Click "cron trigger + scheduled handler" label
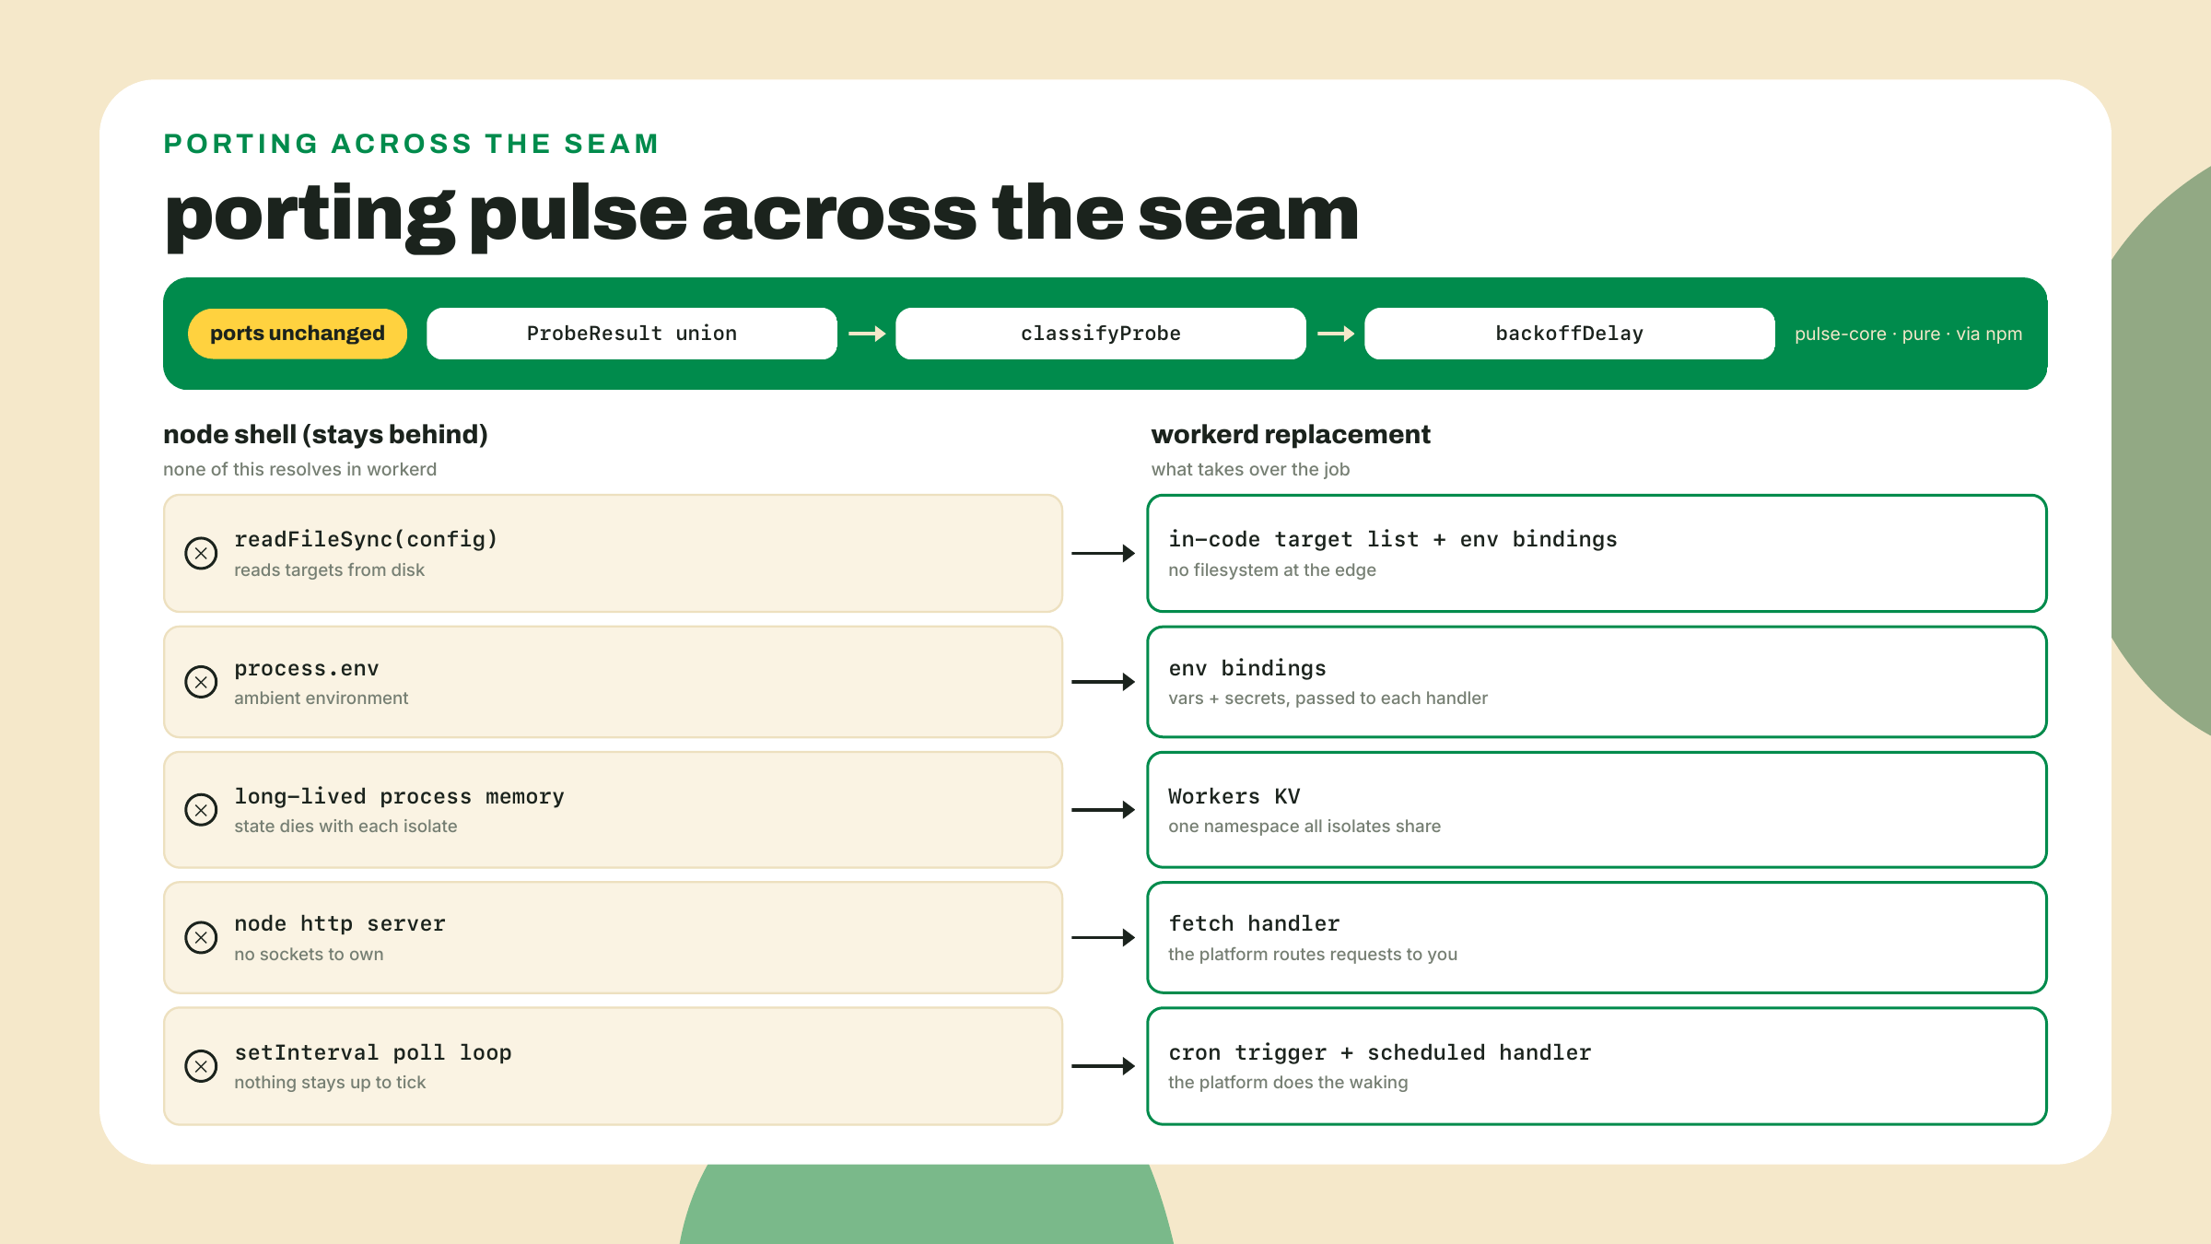 [1380, 1052]
